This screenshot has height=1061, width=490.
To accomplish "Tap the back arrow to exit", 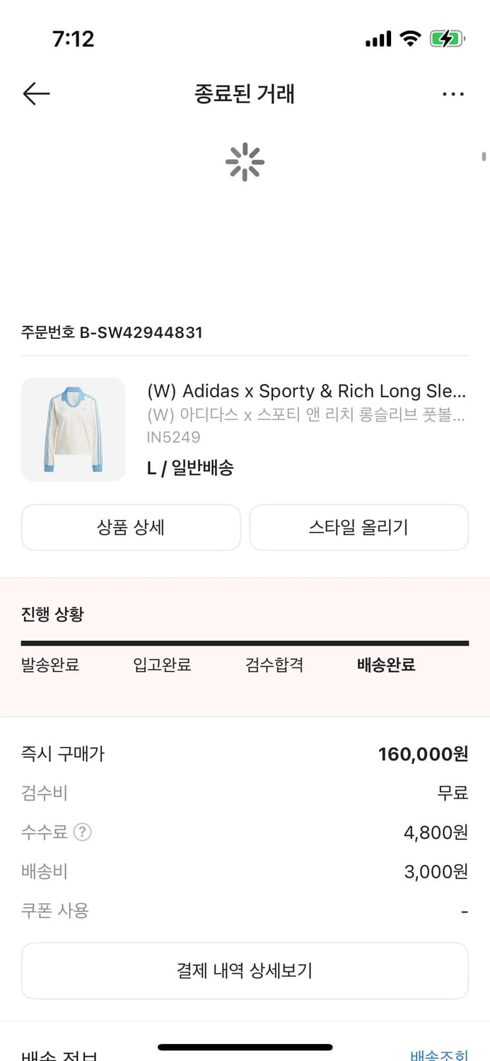I will [x=36, y=93].
